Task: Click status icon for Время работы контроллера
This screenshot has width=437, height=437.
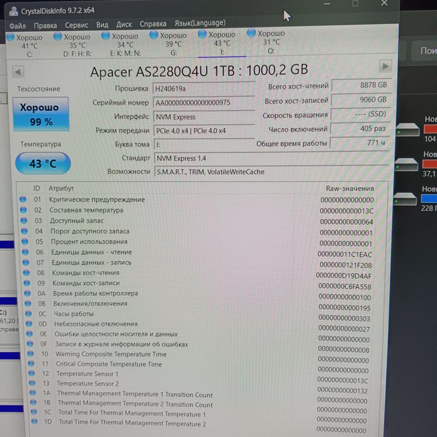Action: pos(27,293)
